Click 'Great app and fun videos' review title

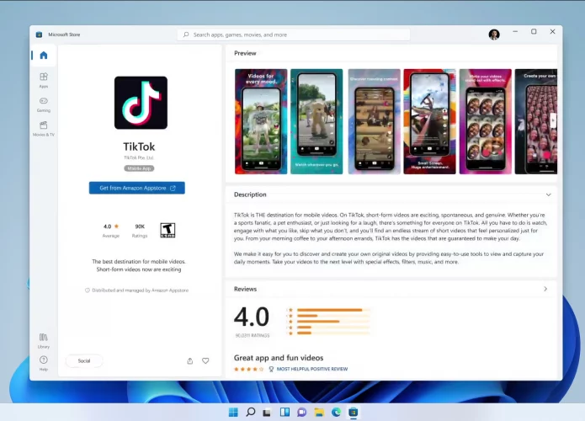pos(279,358)
